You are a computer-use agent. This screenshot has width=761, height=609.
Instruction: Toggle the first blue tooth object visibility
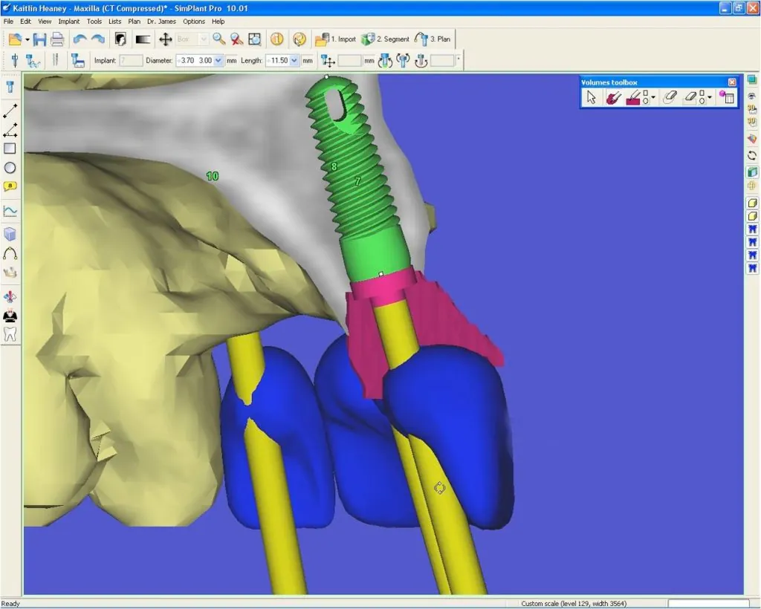coord(752,229)
